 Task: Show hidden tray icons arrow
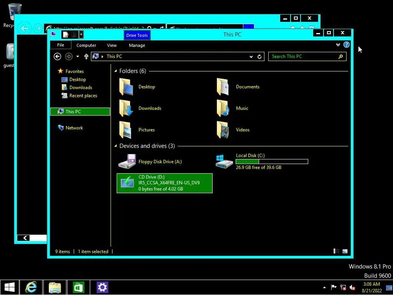pos(324,287)
